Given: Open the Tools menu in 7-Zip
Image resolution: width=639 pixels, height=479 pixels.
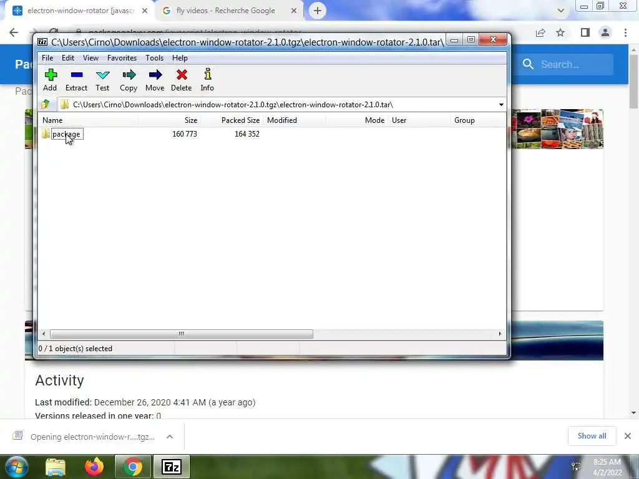Looking at the screenshot, I should coord(155,58).
